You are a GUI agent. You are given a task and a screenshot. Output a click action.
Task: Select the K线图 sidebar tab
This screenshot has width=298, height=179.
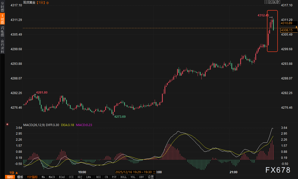(x=2, y=19)
